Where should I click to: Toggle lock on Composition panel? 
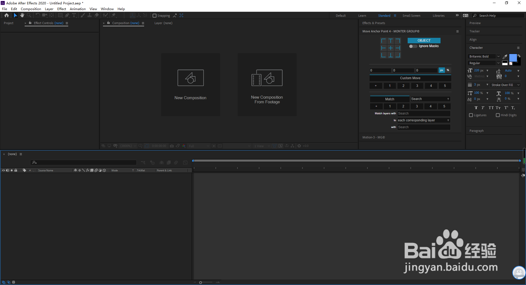point(108,23)
